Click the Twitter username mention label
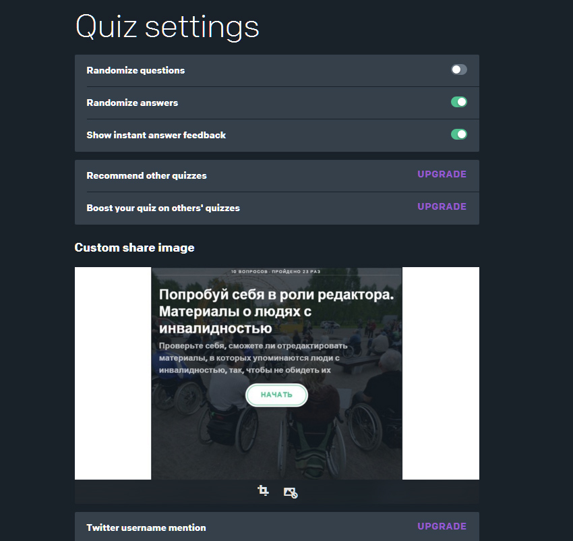 [146, 528]
